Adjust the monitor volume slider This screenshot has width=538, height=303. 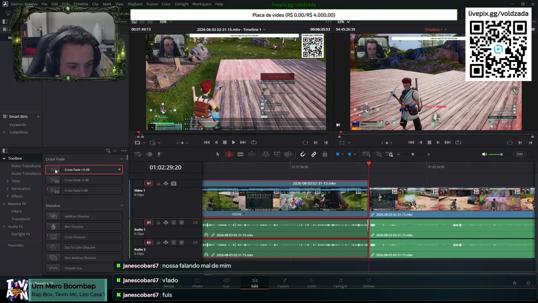pyautogui.click(x=501, y=154)
